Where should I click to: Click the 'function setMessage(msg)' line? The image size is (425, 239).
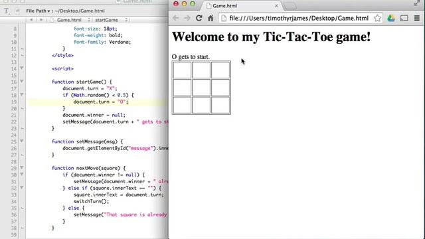87,141
